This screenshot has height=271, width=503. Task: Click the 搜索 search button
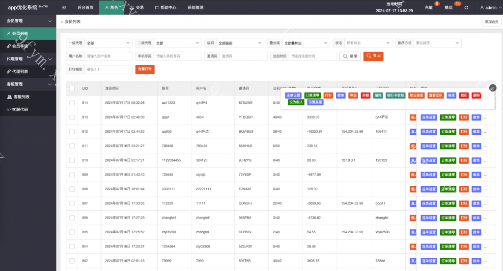(350, 56)
